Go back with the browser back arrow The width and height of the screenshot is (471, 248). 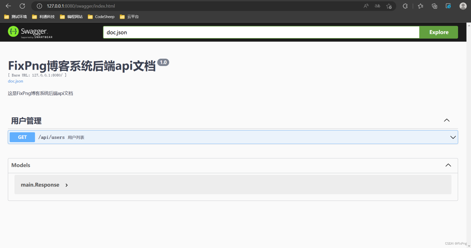tap(8, 6)
